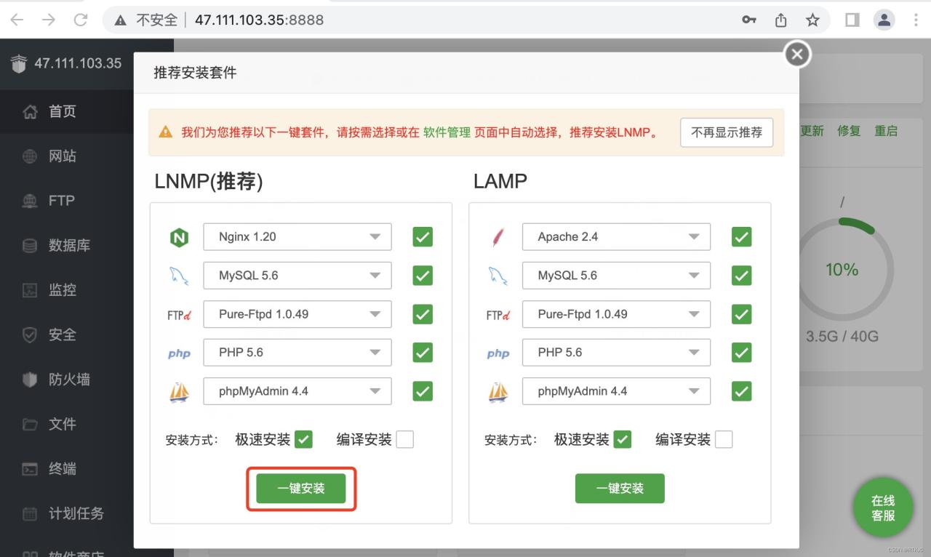The width and height of the screenshot is (931, 557).
Task: Click the home icon beside 首页
Action: coord(30,112)
